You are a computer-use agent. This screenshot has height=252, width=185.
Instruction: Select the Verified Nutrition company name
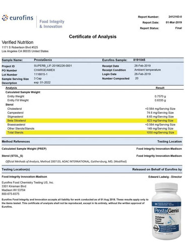pyautogui.click(x=18, y=42)
